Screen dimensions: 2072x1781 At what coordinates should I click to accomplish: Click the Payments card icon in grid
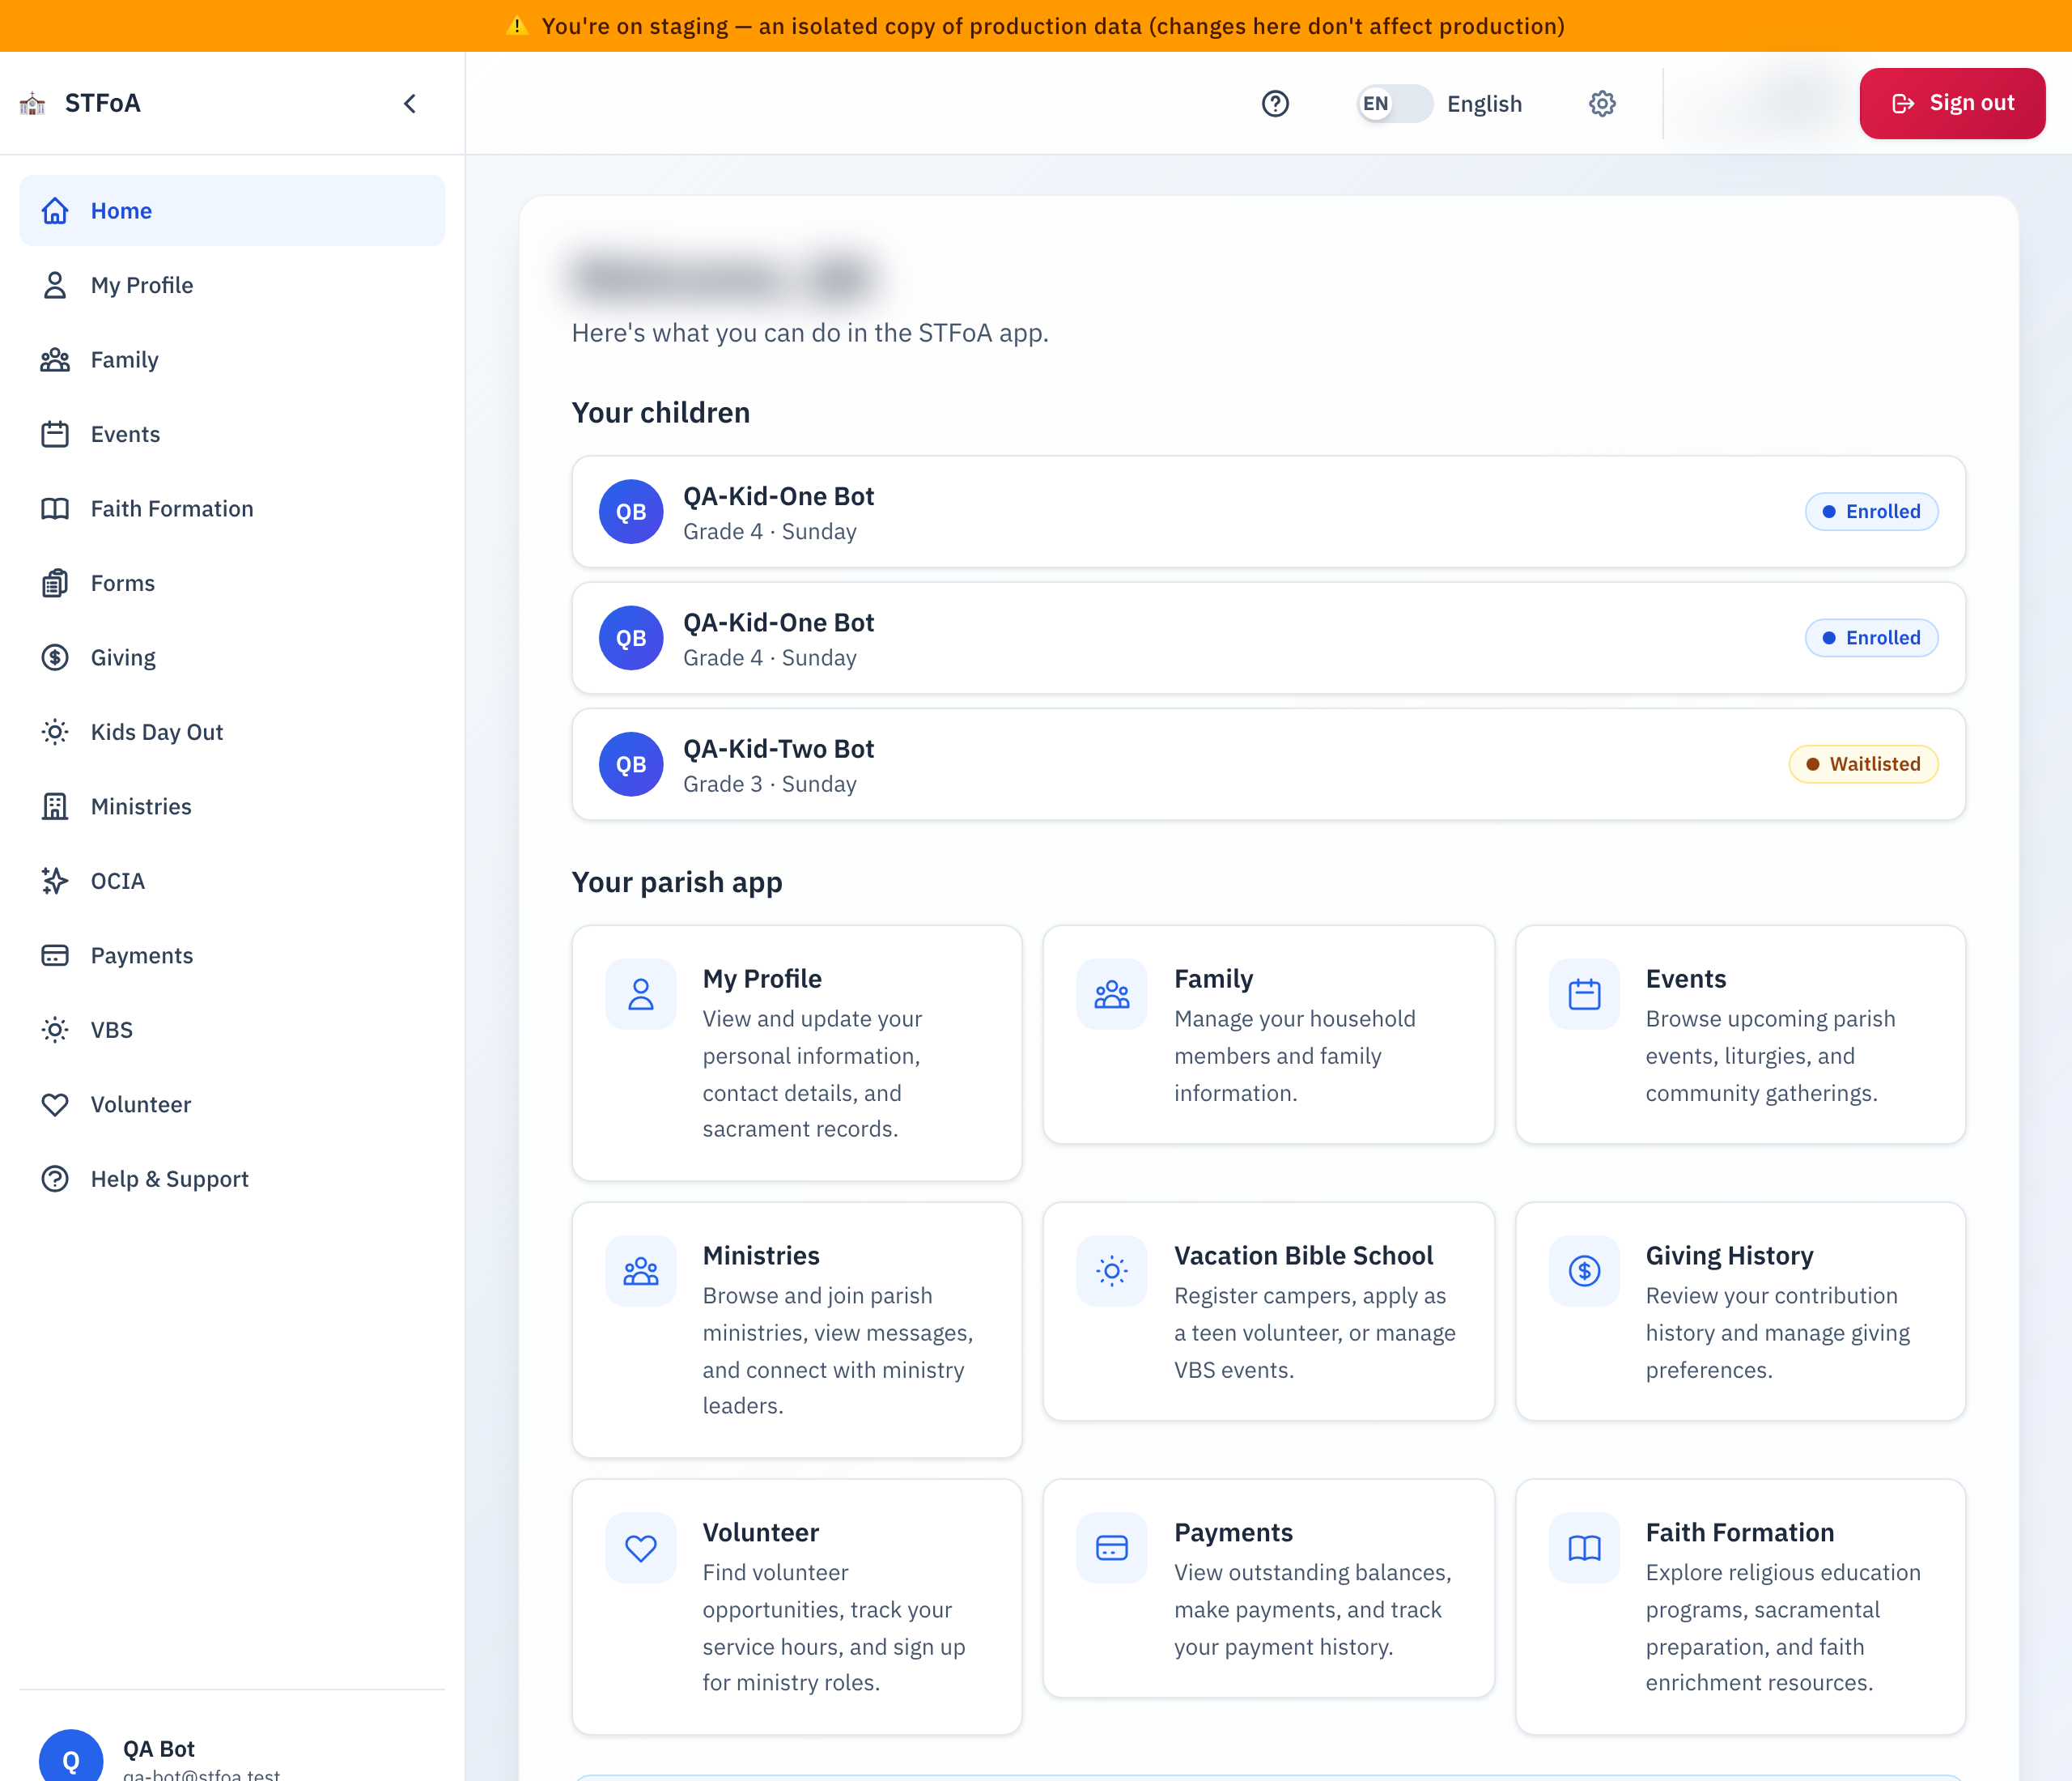pyautogui.click(x=1112, y=1548)
